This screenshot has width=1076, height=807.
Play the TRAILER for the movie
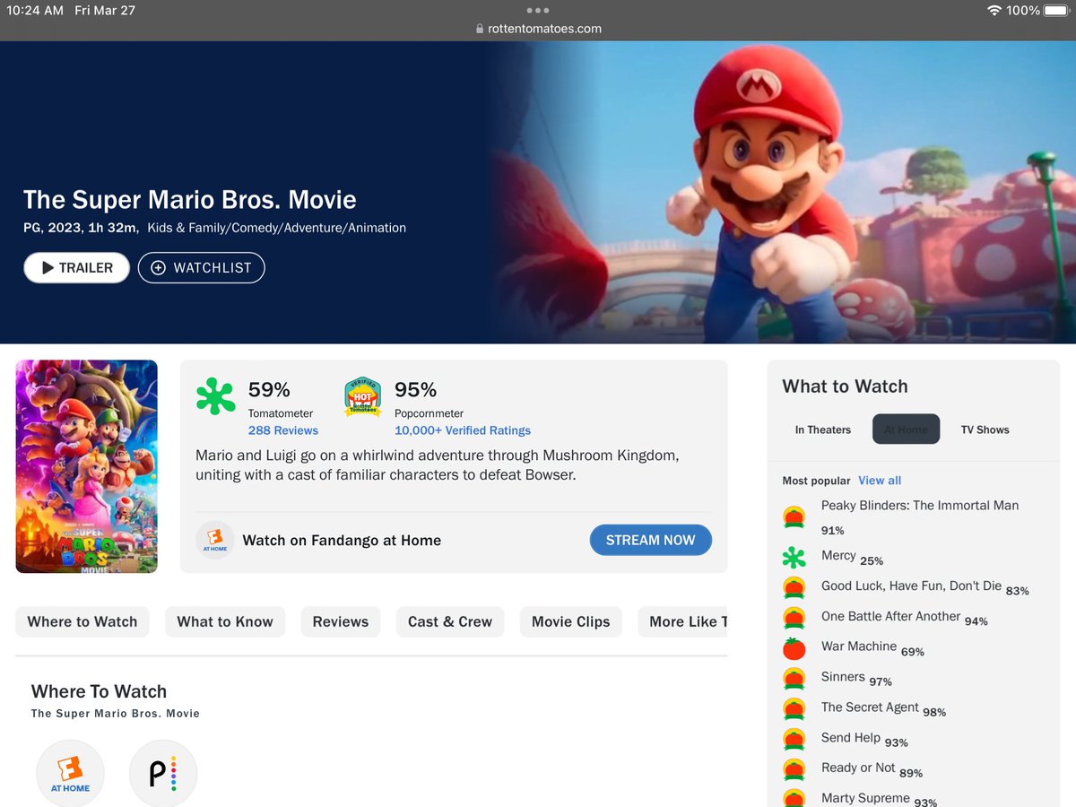point(76,267)
